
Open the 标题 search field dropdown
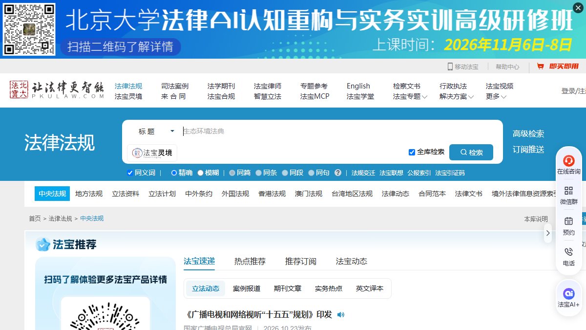pos(155,131)
